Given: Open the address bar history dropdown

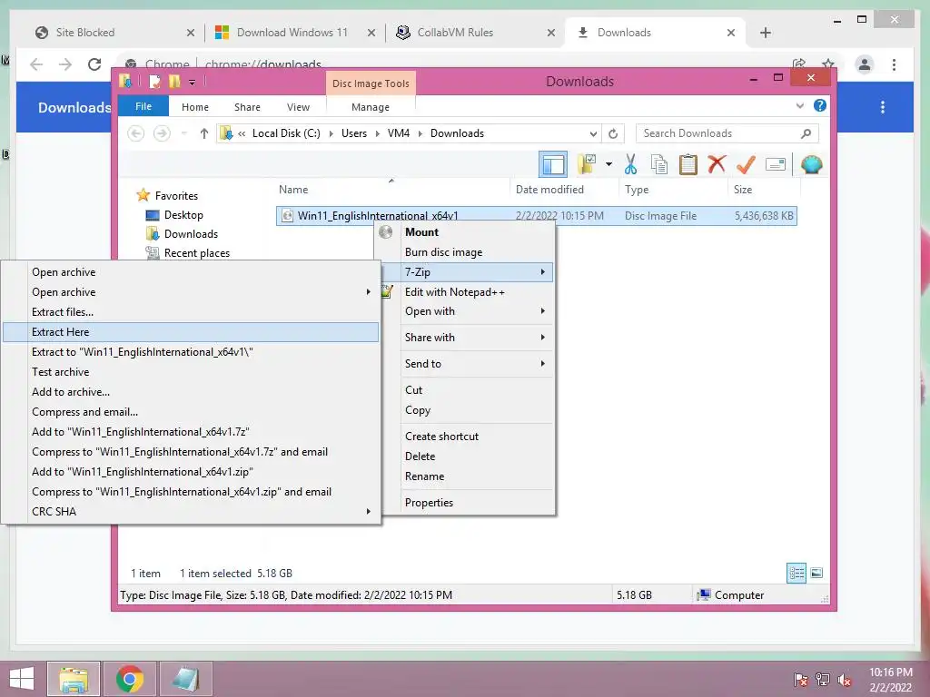Looking at the screenshot, I should (x=593, y=133).
